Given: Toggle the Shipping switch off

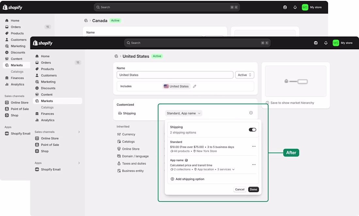Looking at the screenshot, I should pos(253,130).
